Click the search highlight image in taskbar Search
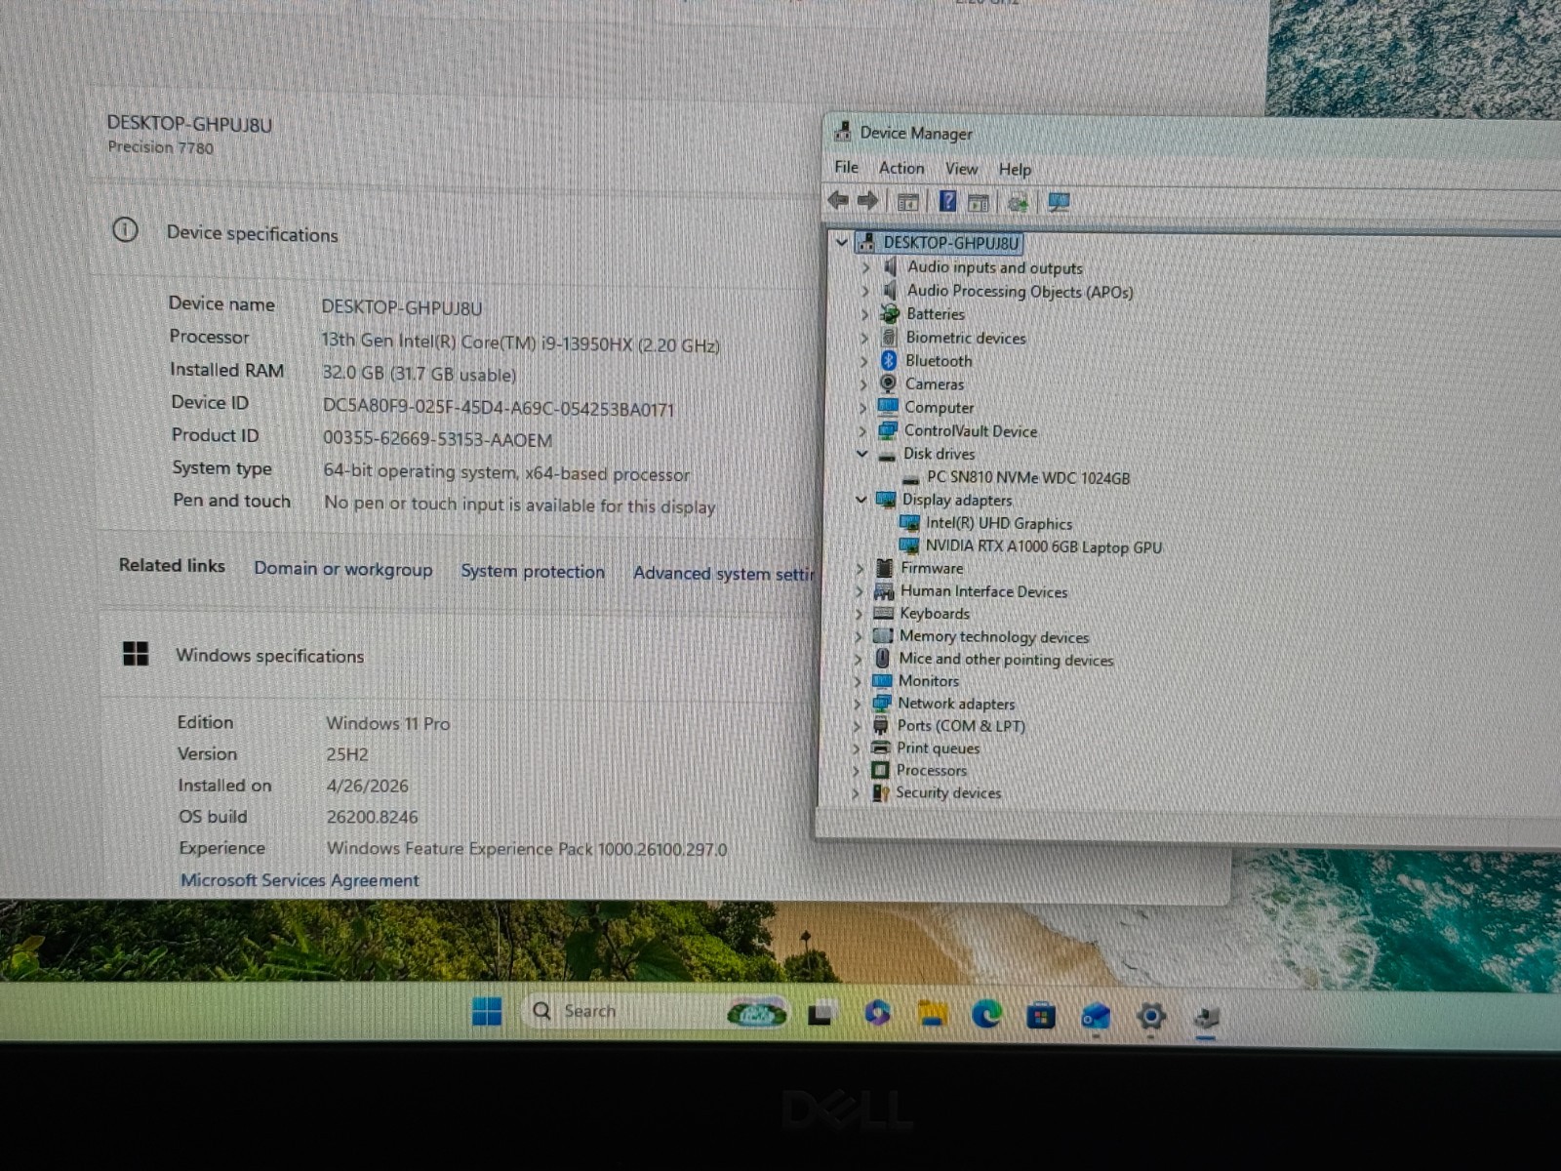The width and height of the screenshot is (1561, 1171). tap(756, 1014)
